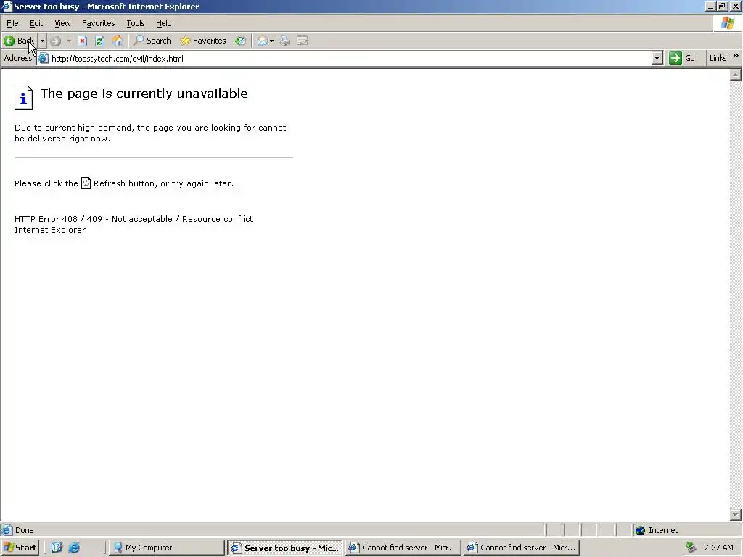Click the system tray network icon
This screenshot has width=743, height=557.
point(691,548)
